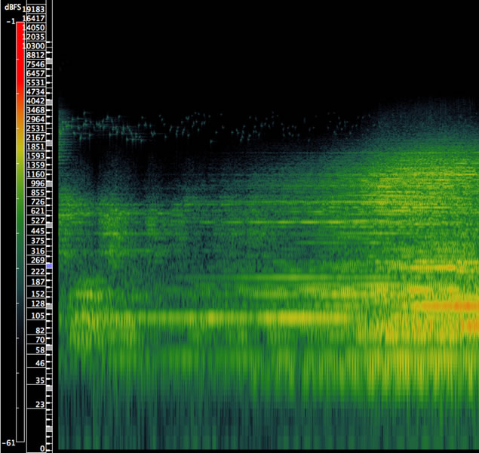Viewport: 479px width, 453px height.
Task: Click the 222 Hz frequency label
Action: pyautogui.click(x=35, y=270)
